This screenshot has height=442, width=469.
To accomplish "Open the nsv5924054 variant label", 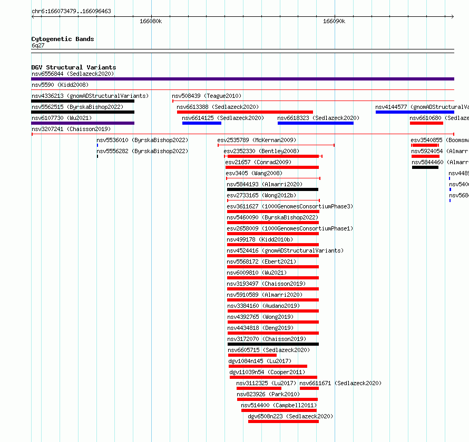I will coord(440,151).
